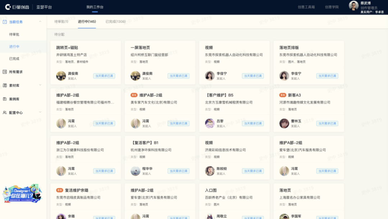Image resolution: width=388 pixels, height=219 pixels.
Task: Click 当天需求已满 on 一屏落地页 card
Action: point(179,76)
